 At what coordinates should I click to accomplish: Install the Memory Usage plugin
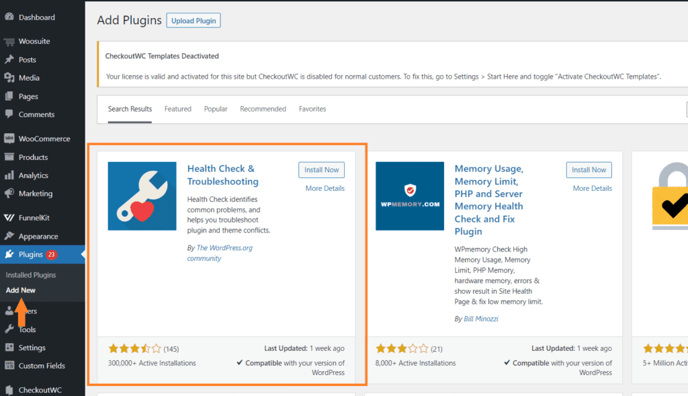pos(589,170)
